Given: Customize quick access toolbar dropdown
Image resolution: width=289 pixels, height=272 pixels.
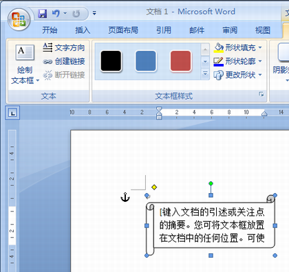Looking at the screenshot, I should [x=94, y=13].
